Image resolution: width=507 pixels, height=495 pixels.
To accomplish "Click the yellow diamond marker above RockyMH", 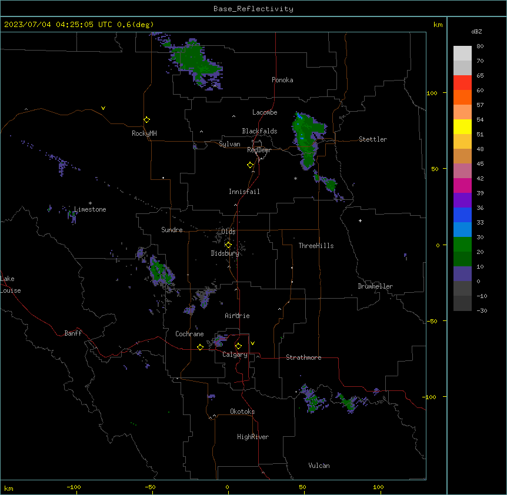I will click(x=146, y=120).
